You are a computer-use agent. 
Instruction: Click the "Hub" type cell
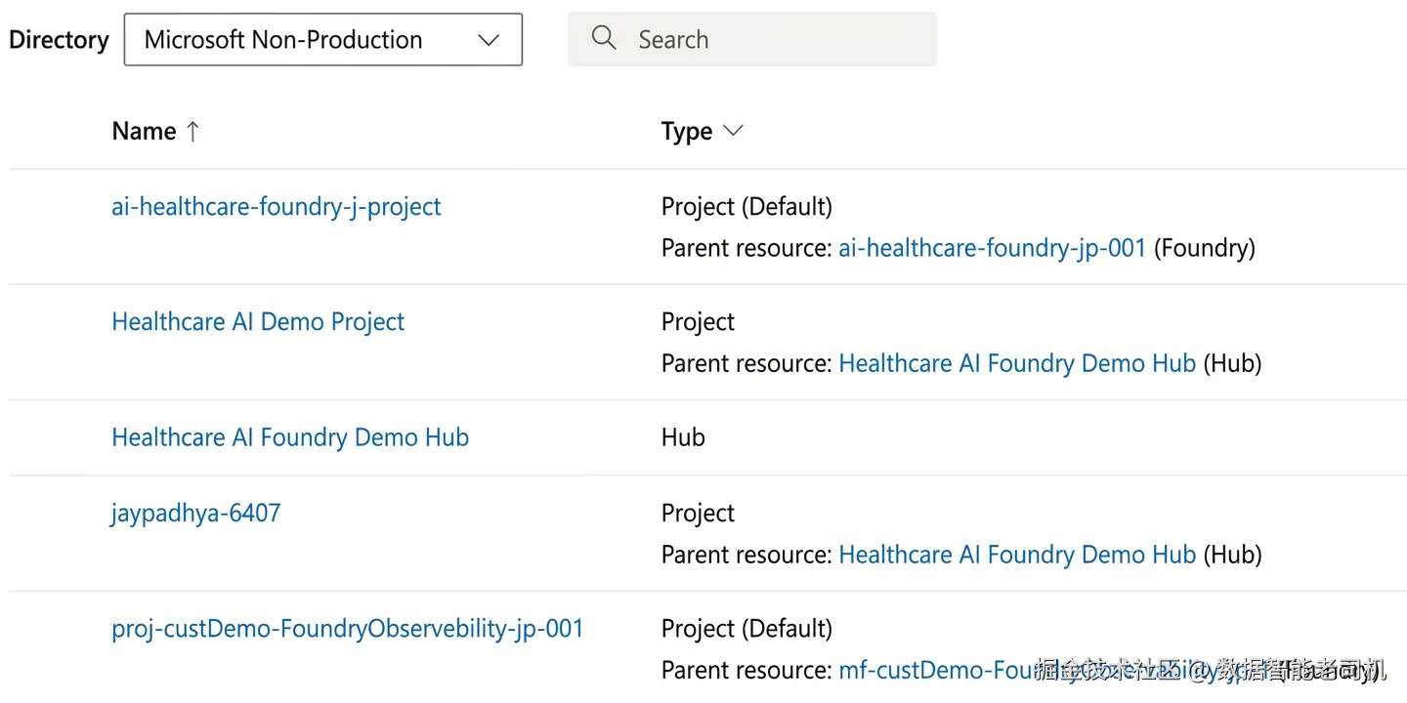pos(683,437)
